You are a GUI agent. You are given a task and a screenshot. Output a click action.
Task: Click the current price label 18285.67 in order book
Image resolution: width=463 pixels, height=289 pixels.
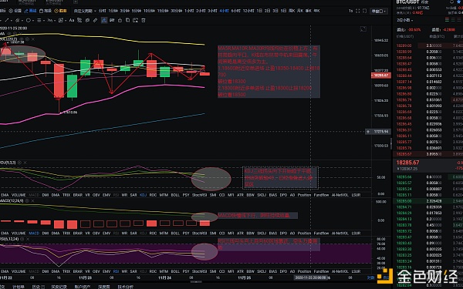[x=407, y=163]
